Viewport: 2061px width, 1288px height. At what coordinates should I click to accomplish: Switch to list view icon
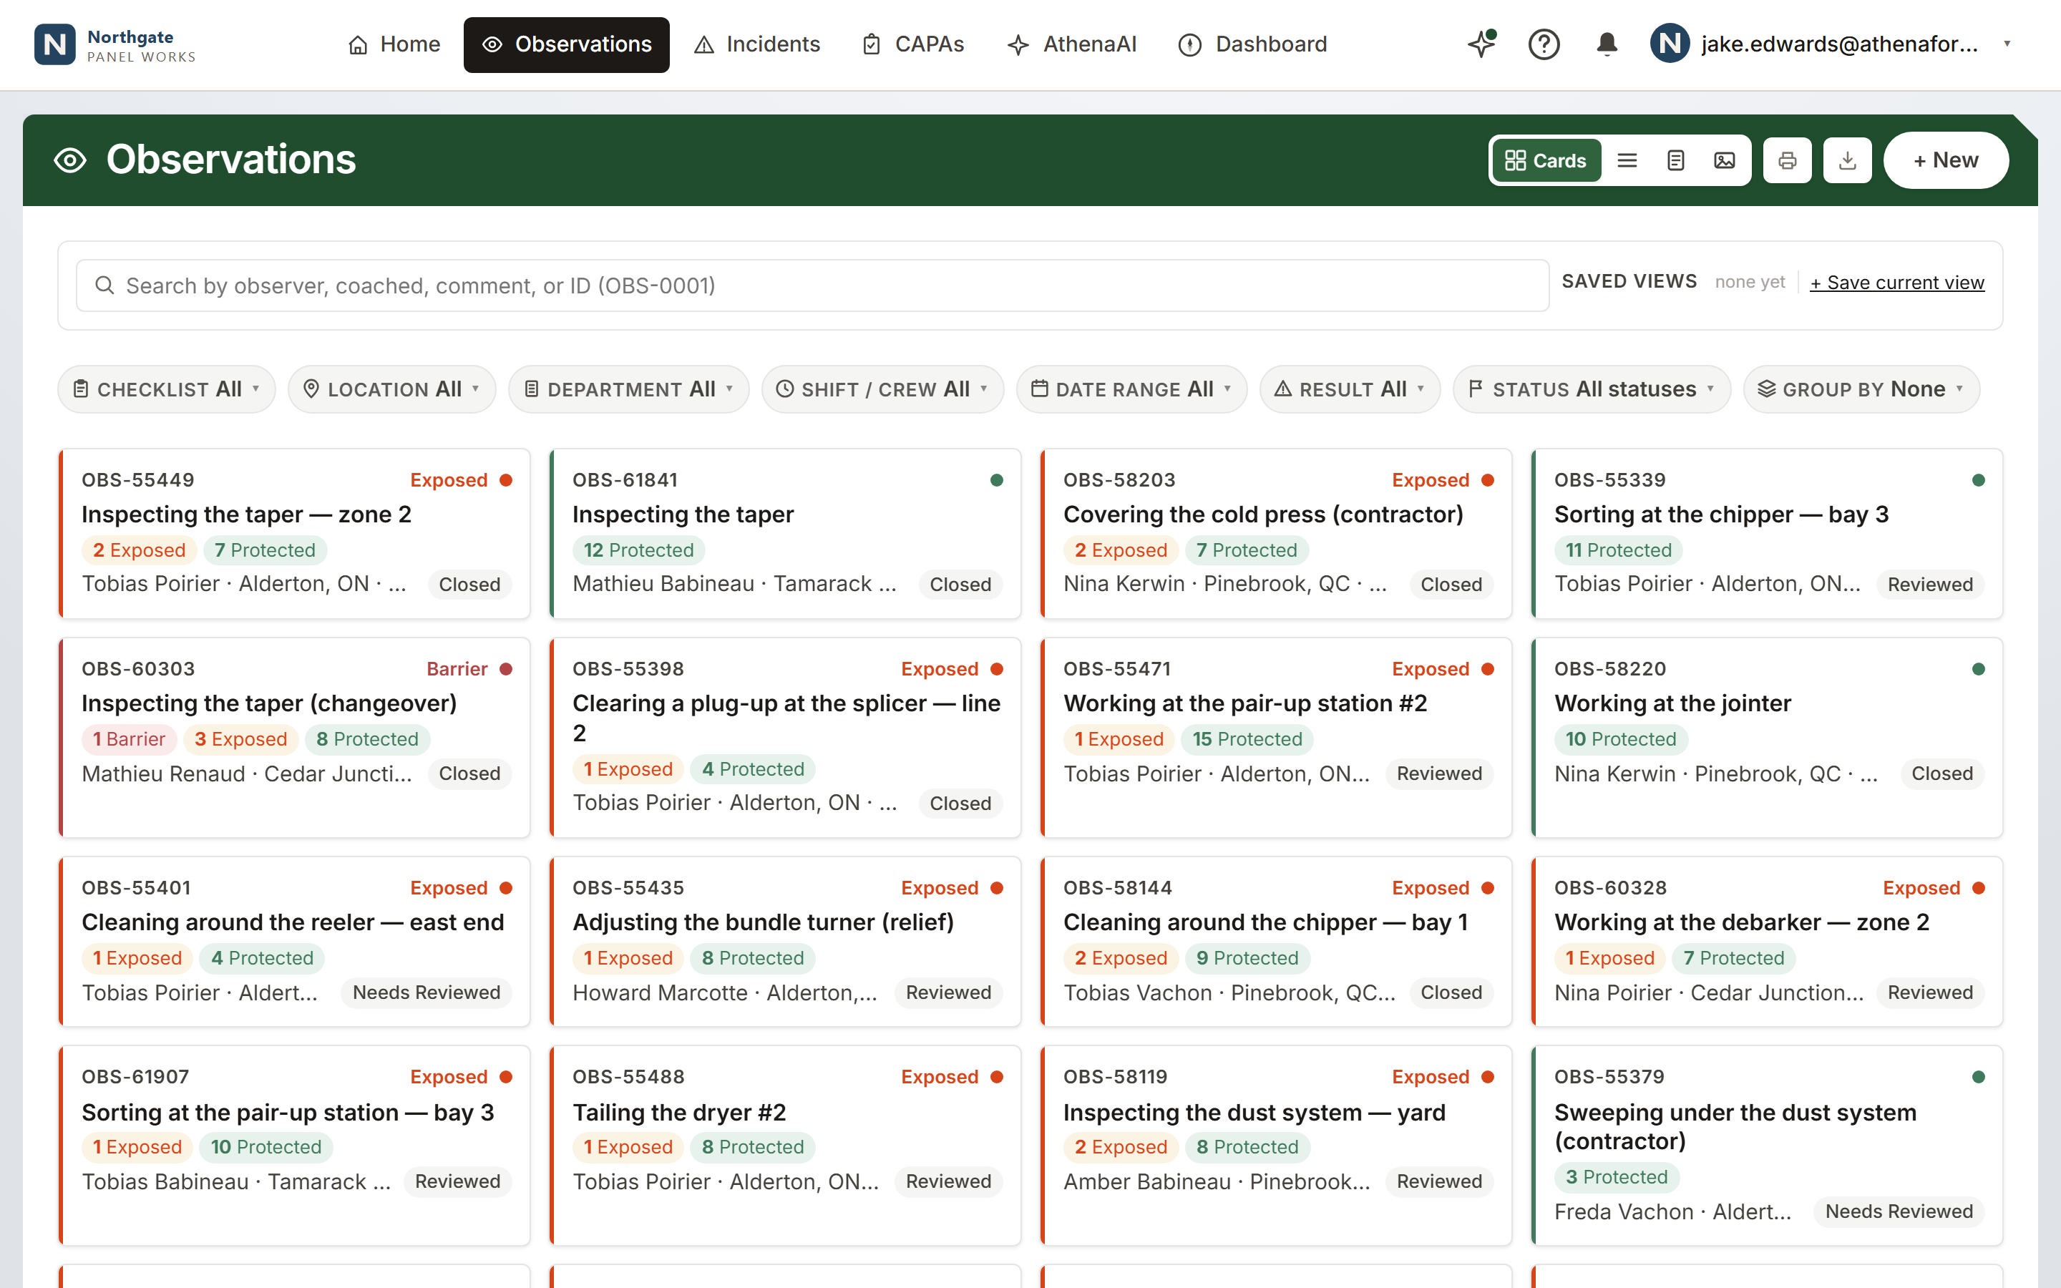(x=1627, y=160)
